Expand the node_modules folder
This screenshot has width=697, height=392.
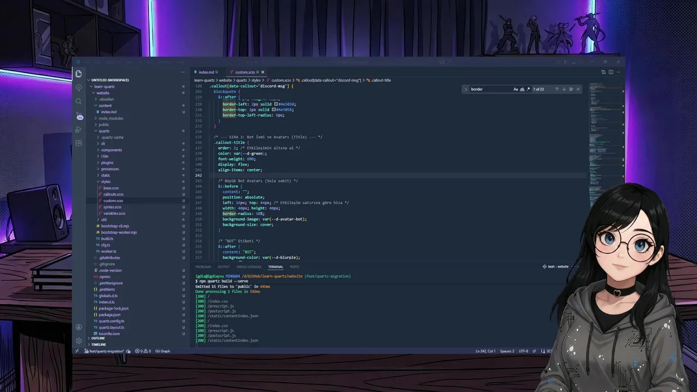tap(111, 118)
